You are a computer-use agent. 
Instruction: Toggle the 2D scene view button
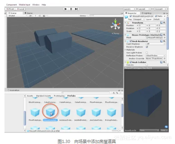30,16
